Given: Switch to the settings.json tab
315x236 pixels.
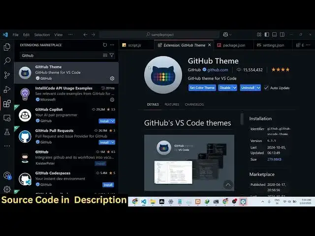Looking at the screenshot, I should pyautogui.click(x=273, y=45).
